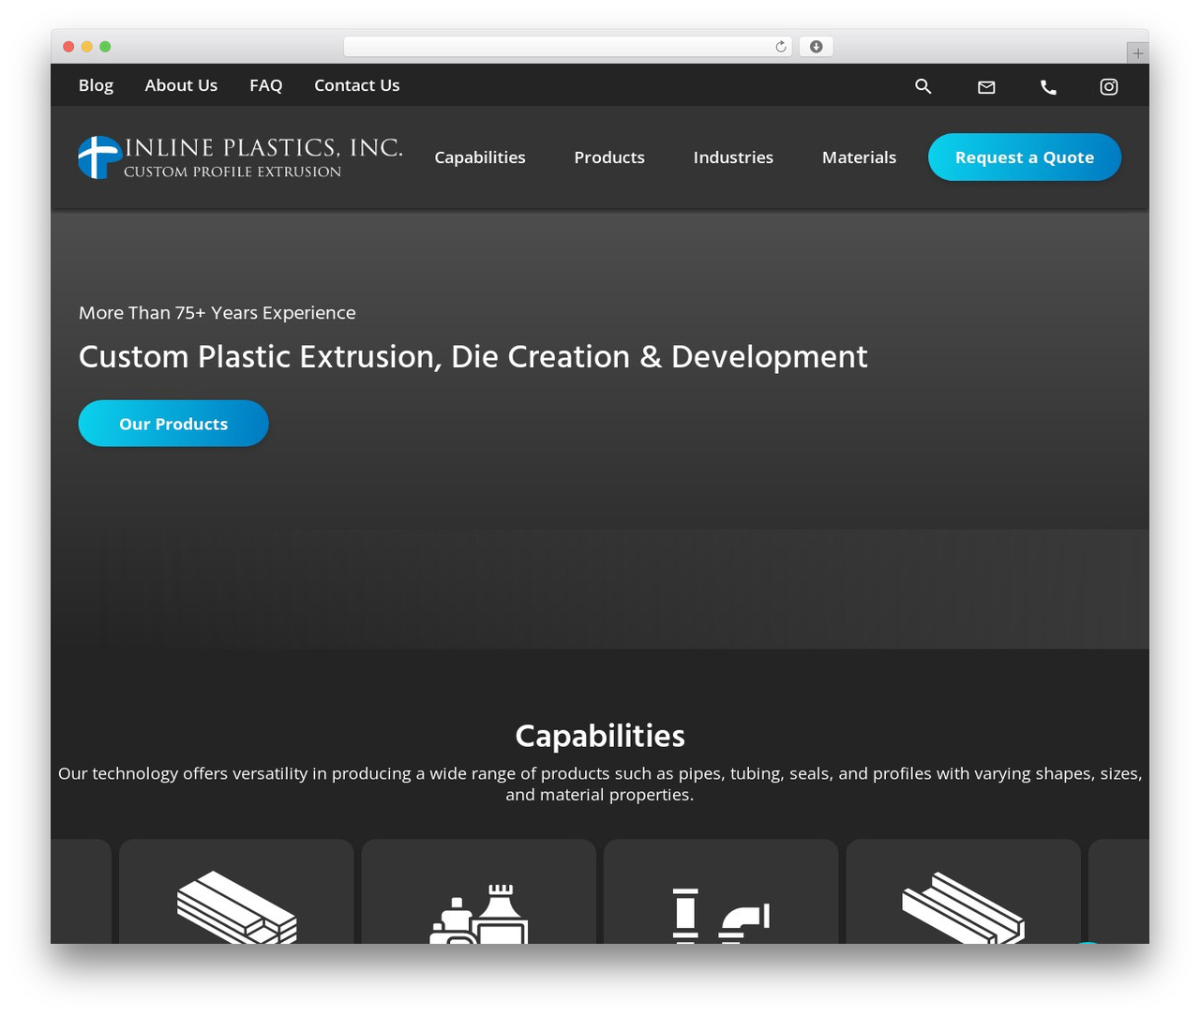Click Request a Quote button
This screenshot has height=1016, width=1200.
[x=1025, y=157]
